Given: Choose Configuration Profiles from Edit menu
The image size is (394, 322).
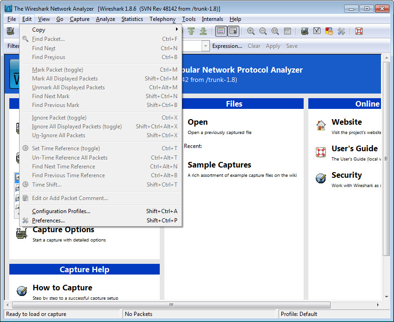Looking at the screenshot, I should 61,211.
